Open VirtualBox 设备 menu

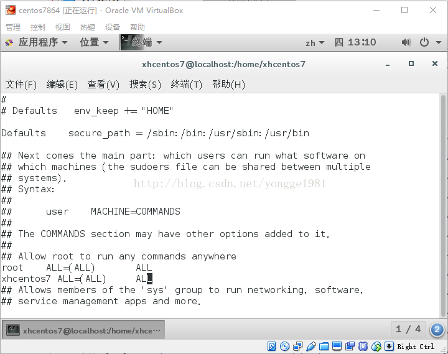click(112, 27)
